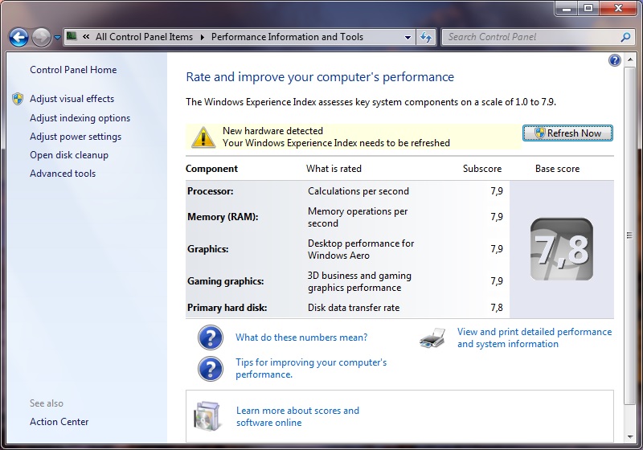
Task: Click Calculations per second text
Action: (358, 191)
